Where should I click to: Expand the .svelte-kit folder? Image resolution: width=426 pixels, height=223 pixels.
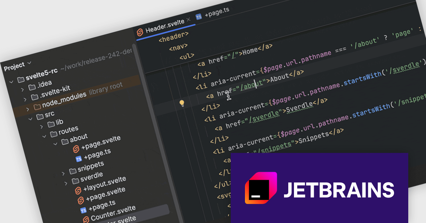coord(25,99)
